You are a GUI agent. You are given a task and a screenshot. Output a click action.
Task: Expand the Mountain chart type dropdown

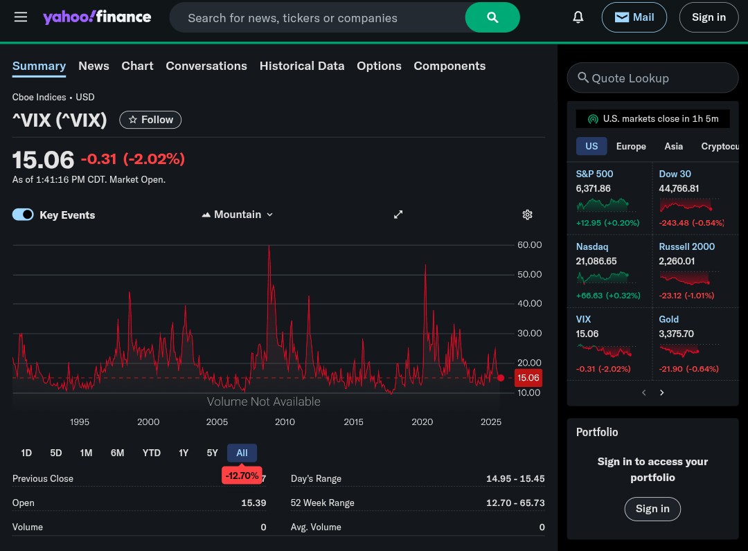(x=237, y=215)
